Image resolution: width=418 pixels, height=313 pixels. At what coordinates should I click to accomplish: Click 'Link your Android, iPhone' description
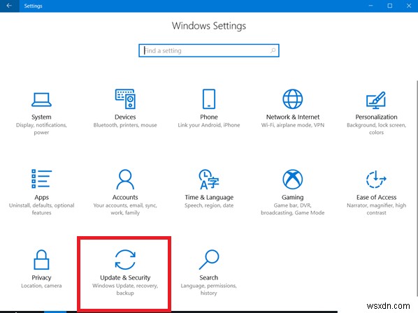pos(209,125)
